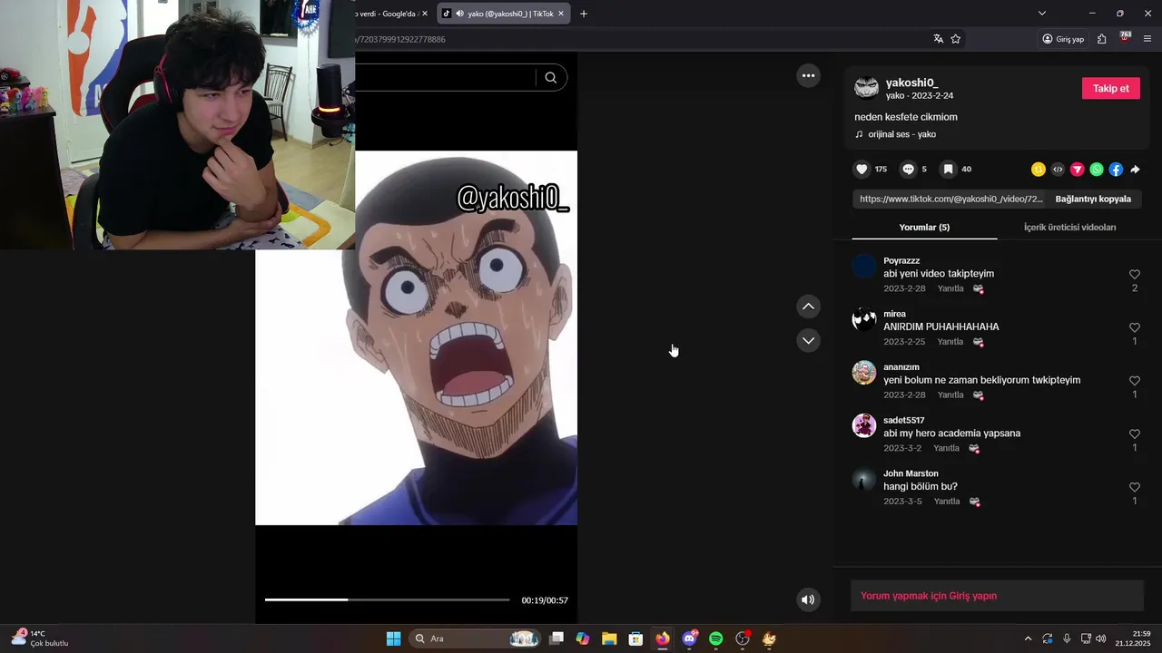Like sadet5517's comment
The image size is (1162, 653).
[1134, 434]
